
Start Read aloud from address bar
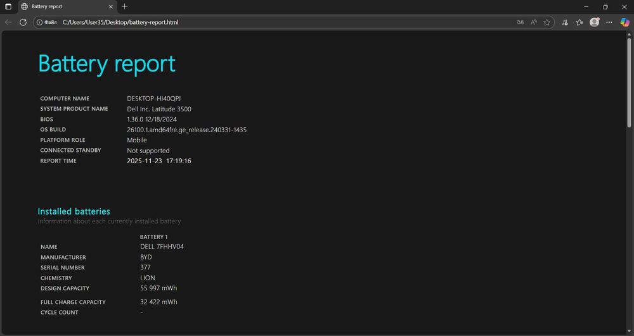[x=534, y=22]
